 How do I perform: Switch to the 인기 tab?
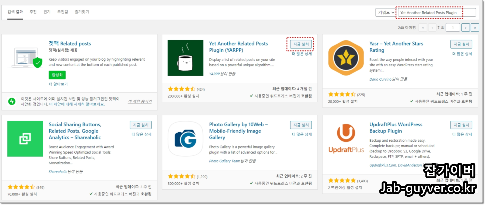(47, 12)
